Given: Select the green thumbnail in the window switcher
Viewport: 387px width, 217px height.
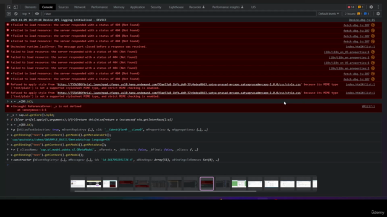Looking at the screenshot, I should (239, 183).
